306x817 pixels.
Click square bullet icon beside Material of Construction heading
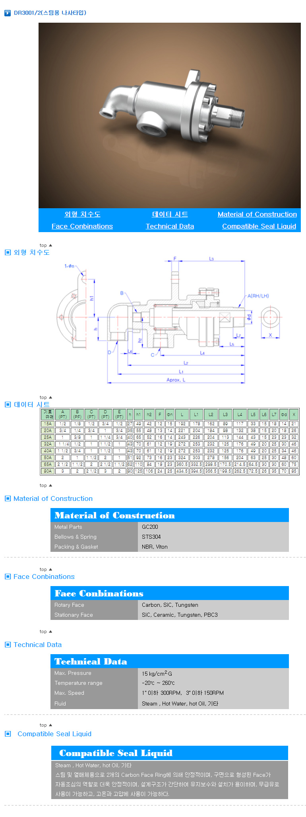[8, 498]
